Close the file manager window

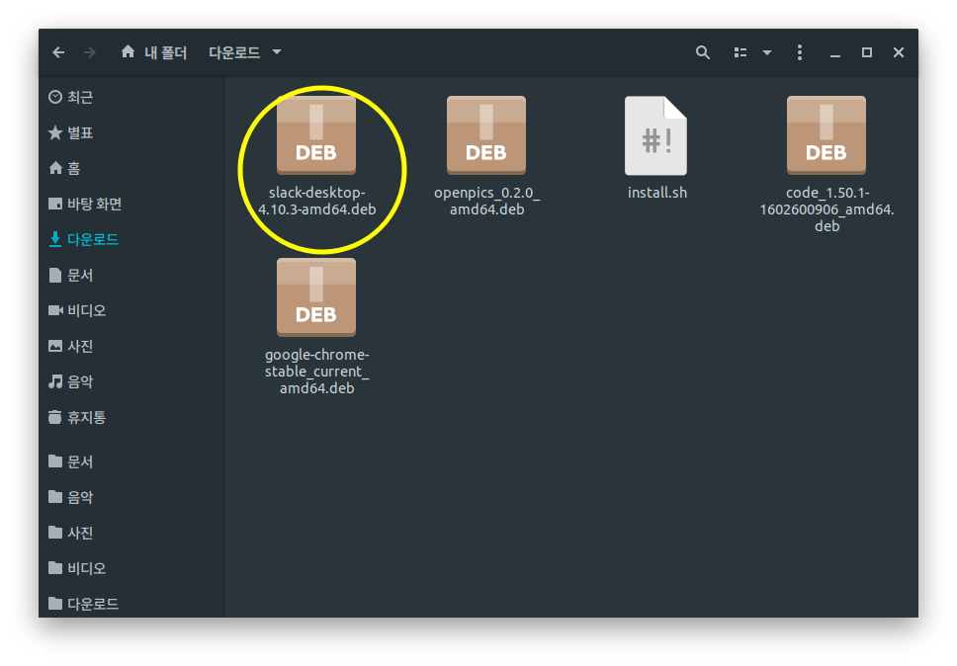899,52
